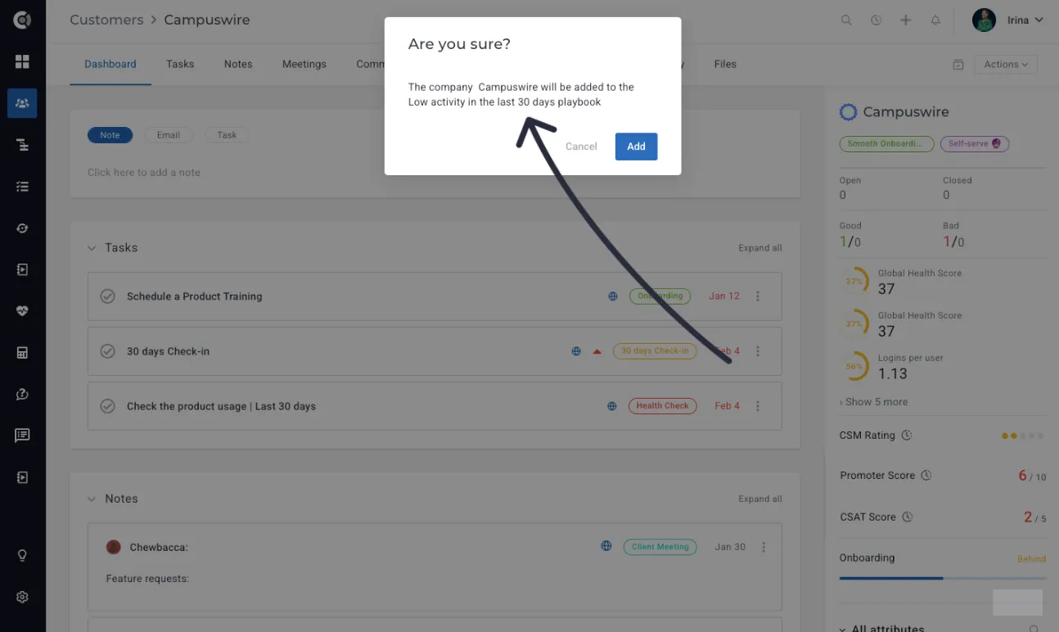The image size is (1059, 632).
Task: Complete the Check the product usage task
Action: click(107, 406)
